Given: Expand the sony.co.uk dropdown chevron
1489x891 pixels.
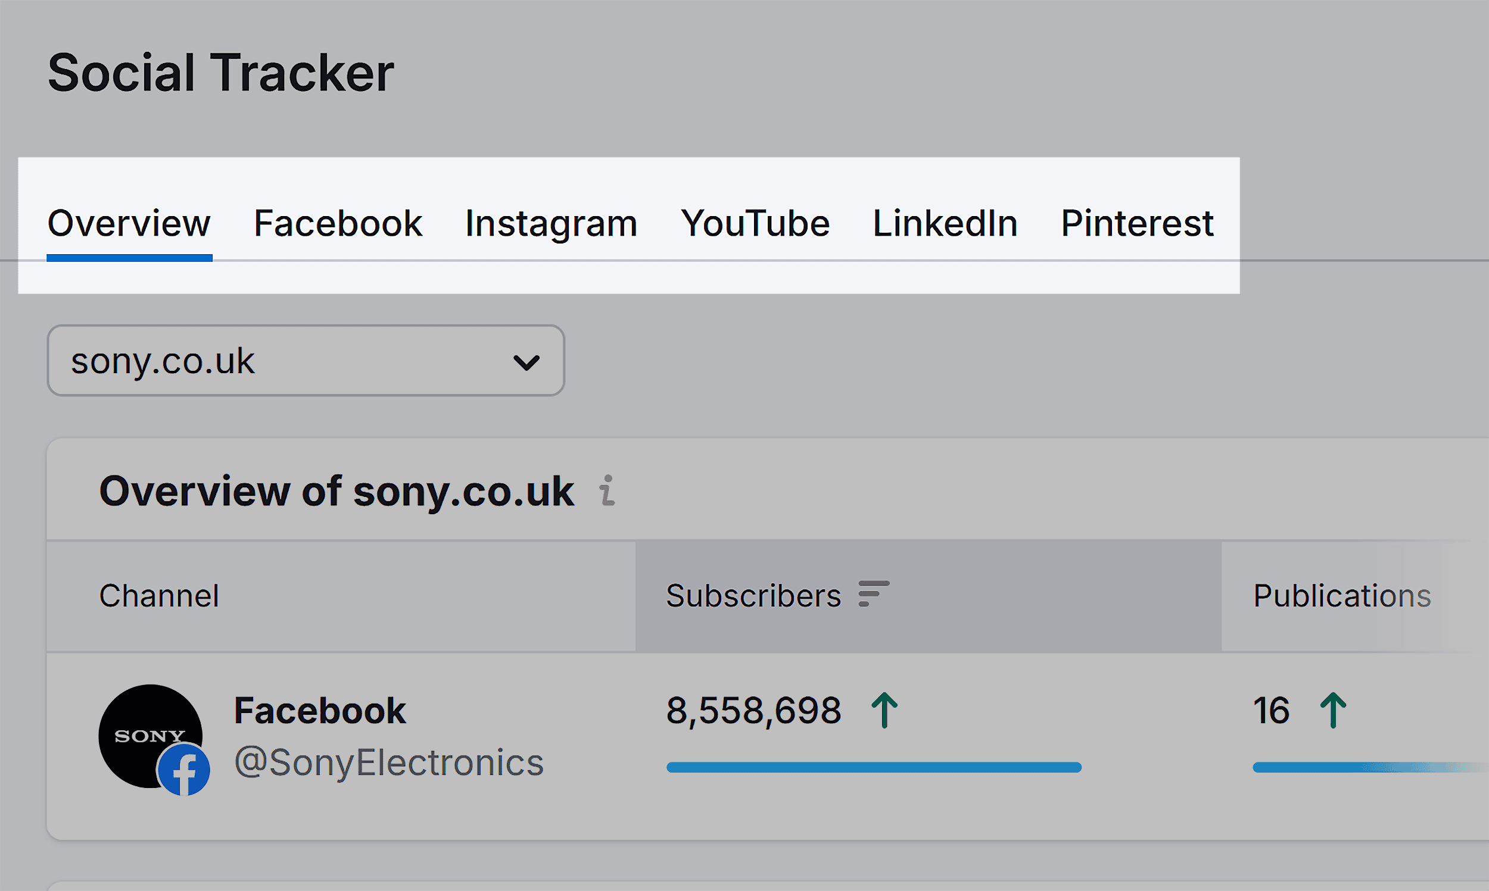Looking at the screenshot, I should [x=526, y=362].
